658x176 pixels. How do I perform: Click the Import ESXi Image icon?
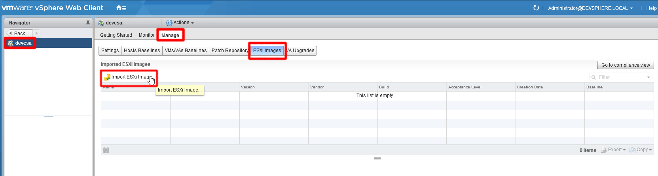(107, 77)
